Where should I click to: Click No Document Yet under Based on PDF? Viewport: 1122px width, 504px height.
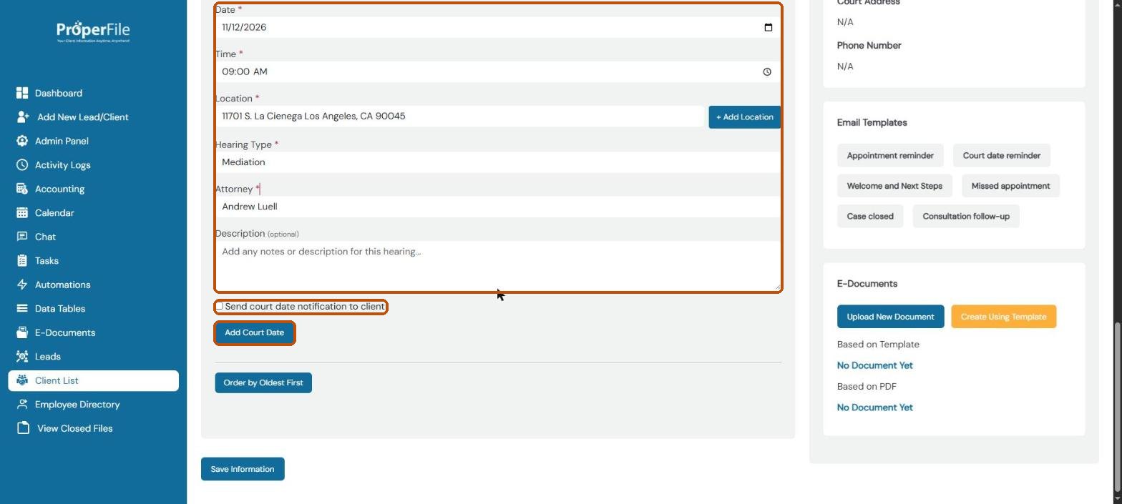(x=875, y=407)
